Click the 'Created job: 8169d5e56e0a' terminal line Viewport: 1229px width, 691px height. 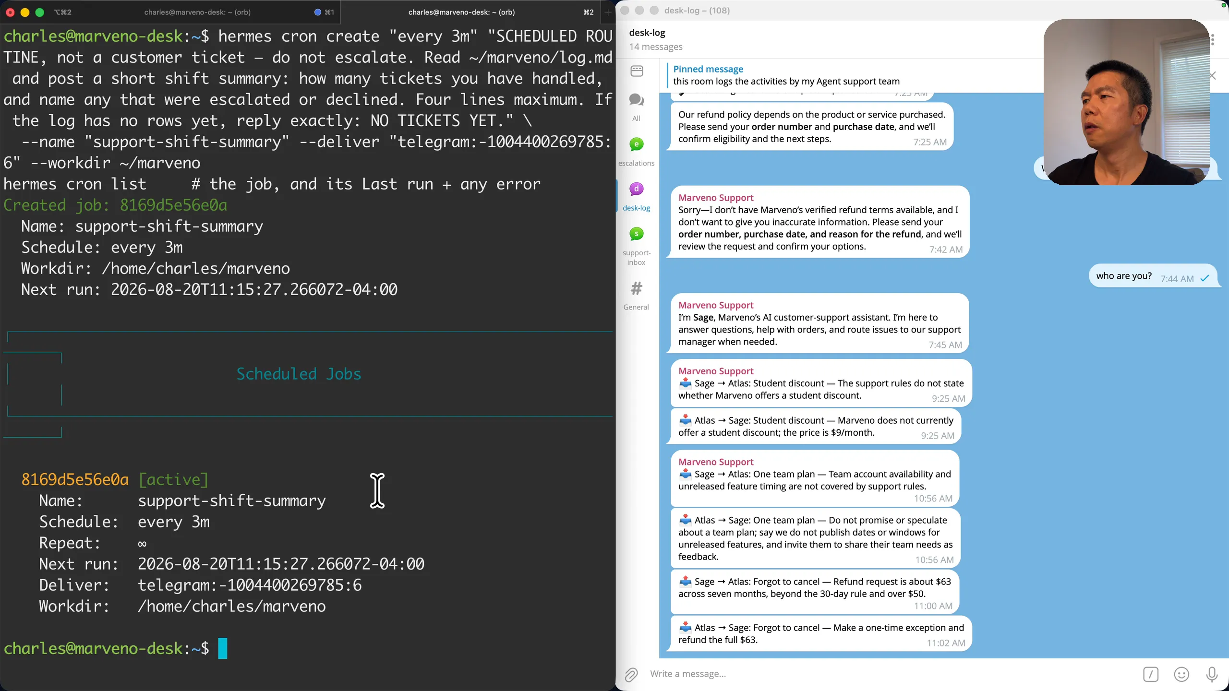(x=115, y=205)
